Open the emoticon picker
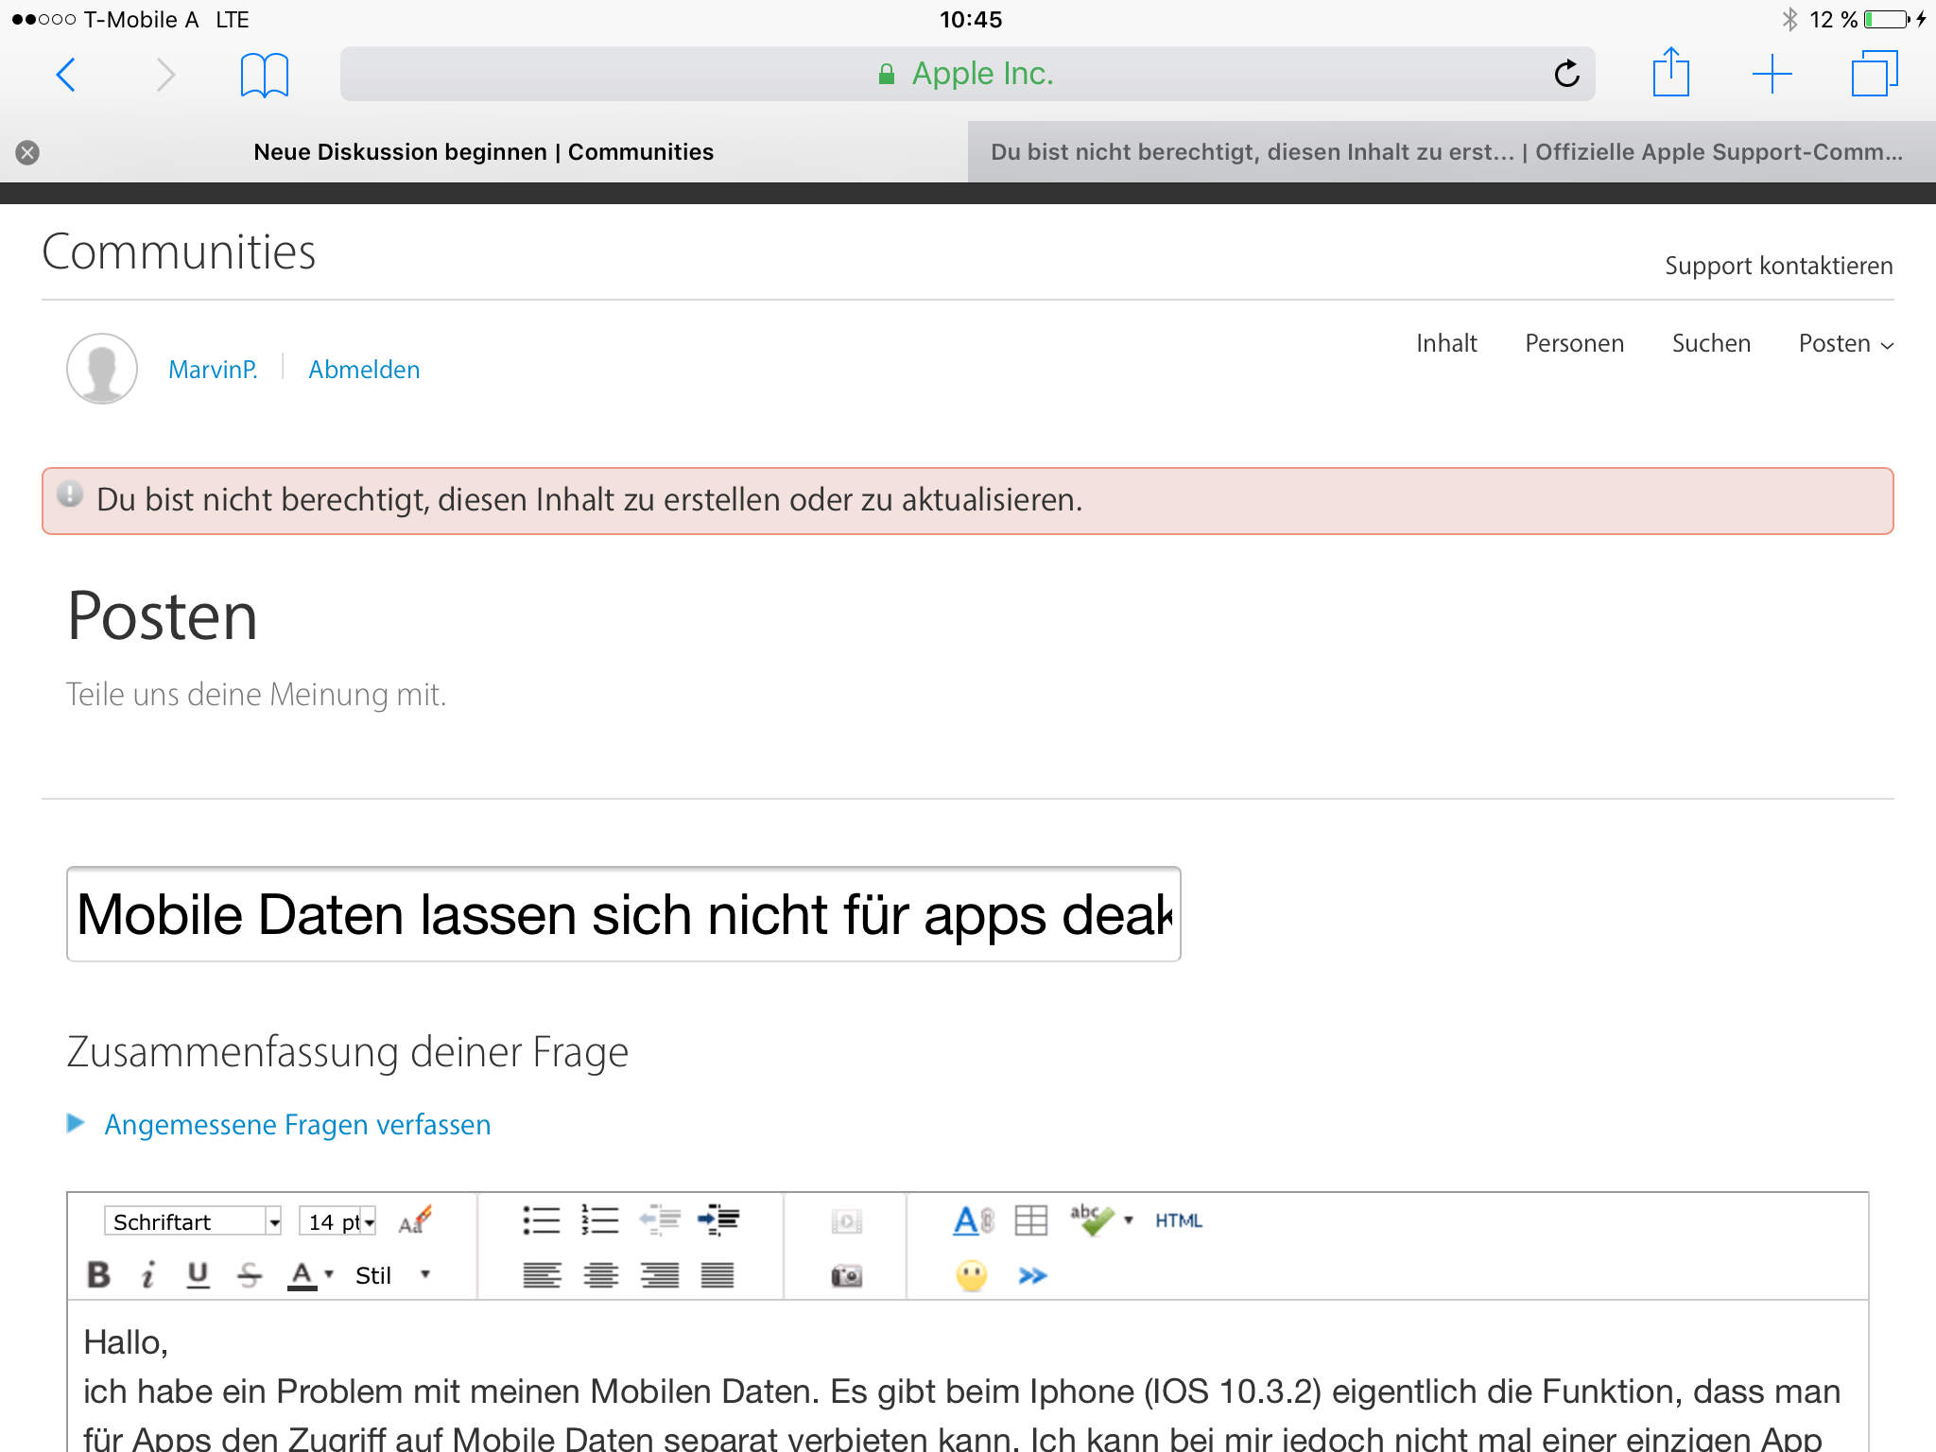This screenshot has height=1452, width=1936. point(971,1276)
